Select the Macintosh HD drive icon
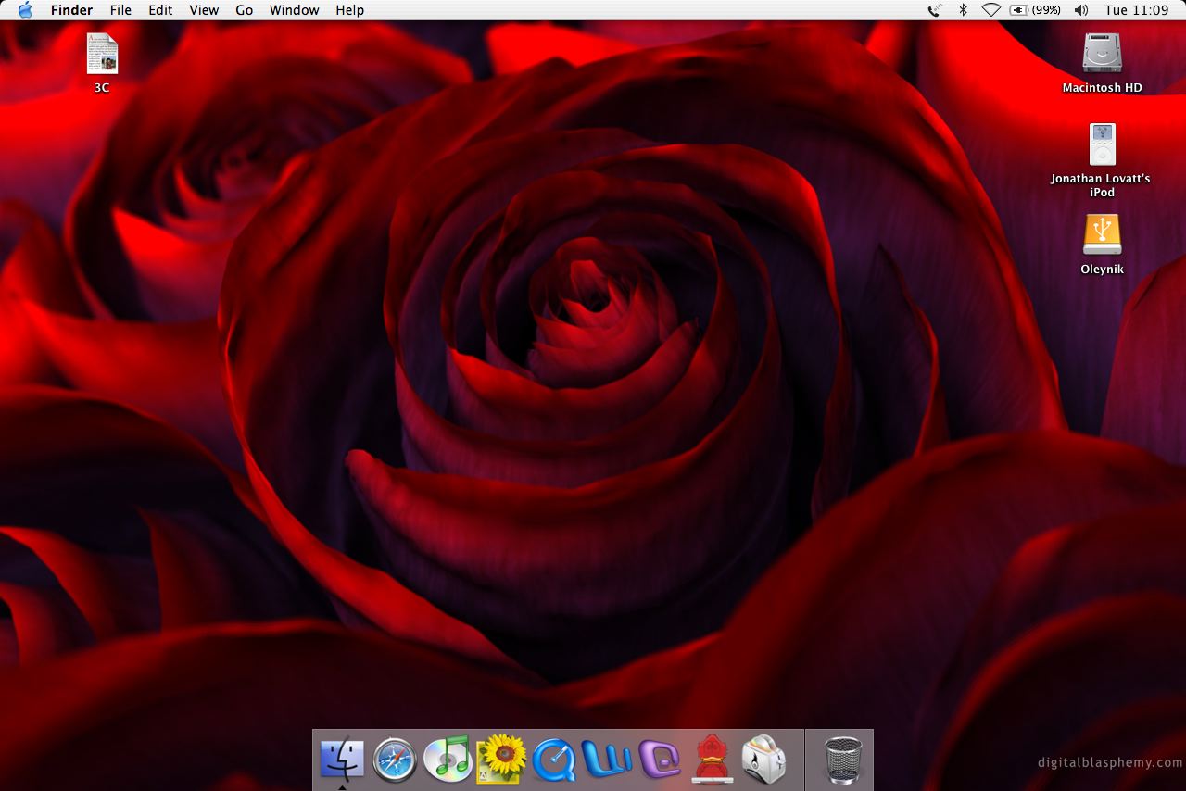Image resolution: width=1186 pixels, height=791 pixels. tap(1102, 54)
